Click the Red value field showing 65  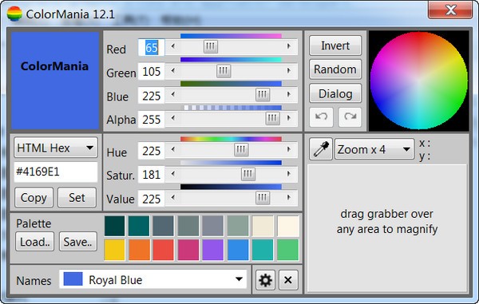151,48
